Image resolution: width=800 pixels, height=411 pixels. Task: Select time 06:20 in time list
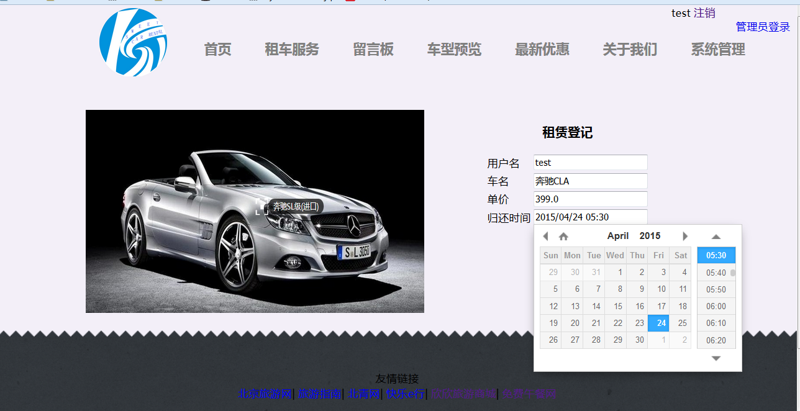coord(716,340)
